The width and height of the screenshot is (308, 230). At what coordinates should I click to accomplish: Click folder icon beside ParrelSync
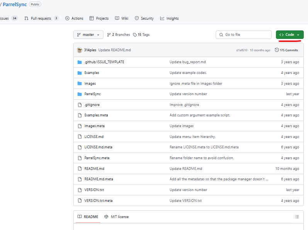click(80, 94)
